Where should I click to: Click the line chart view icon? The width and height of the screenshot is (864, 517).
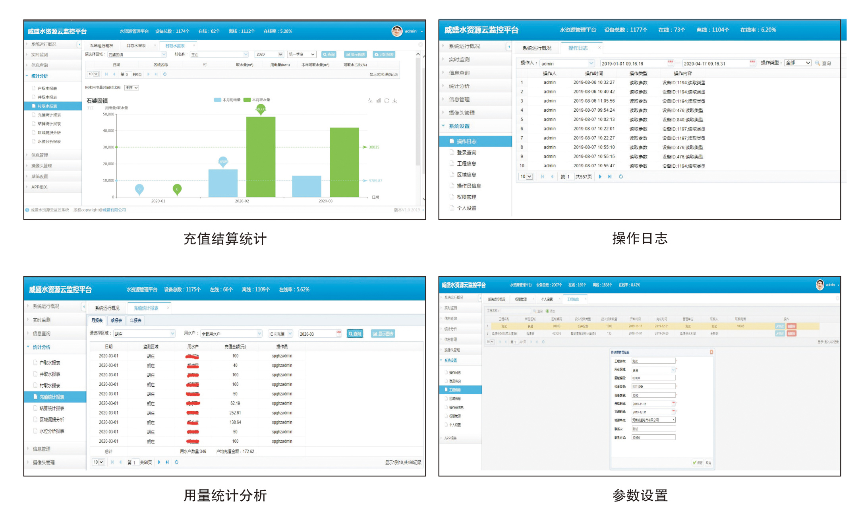[370, 101]
